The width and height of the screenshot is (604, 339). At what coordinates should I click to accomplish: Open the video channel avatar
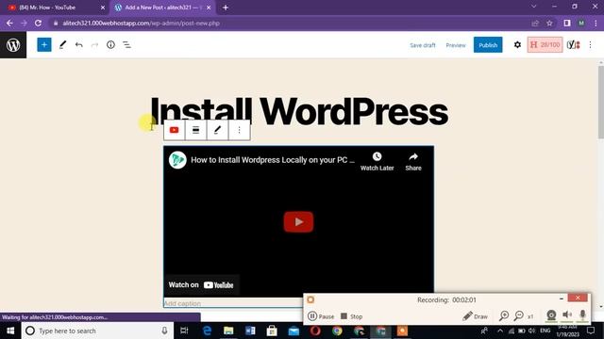coord(177,160)
